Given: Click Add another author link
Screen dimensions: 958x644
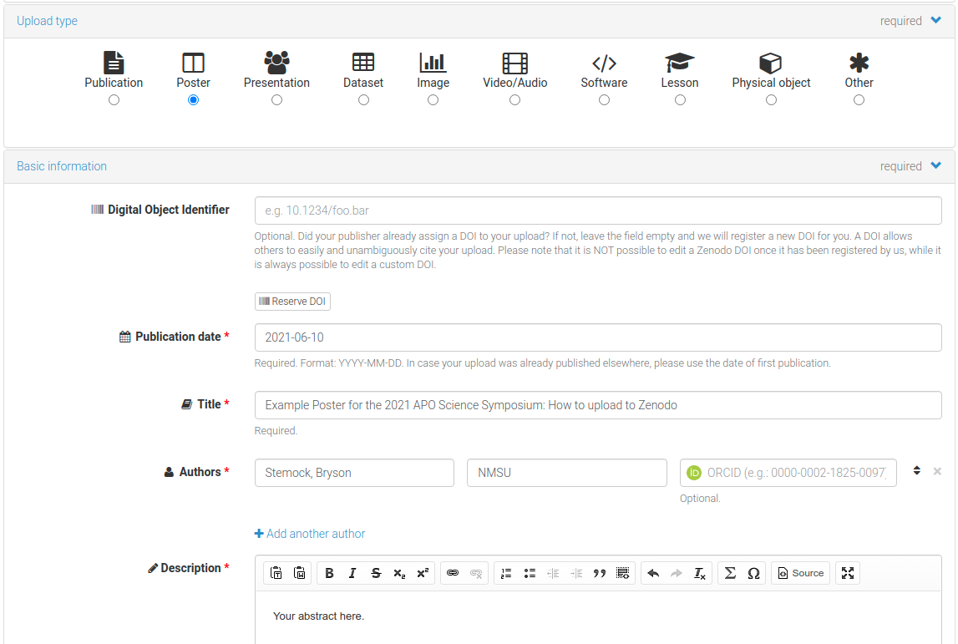Looking at the screenshot, I should tap(310, 534).
